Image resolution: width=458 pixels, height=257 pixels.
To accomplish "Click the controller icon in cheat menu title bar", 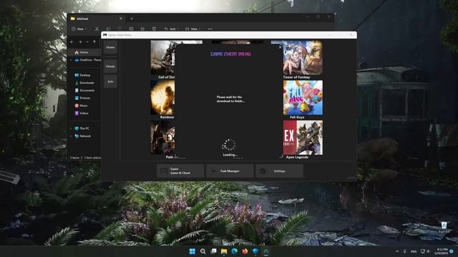I will point(105,35).
